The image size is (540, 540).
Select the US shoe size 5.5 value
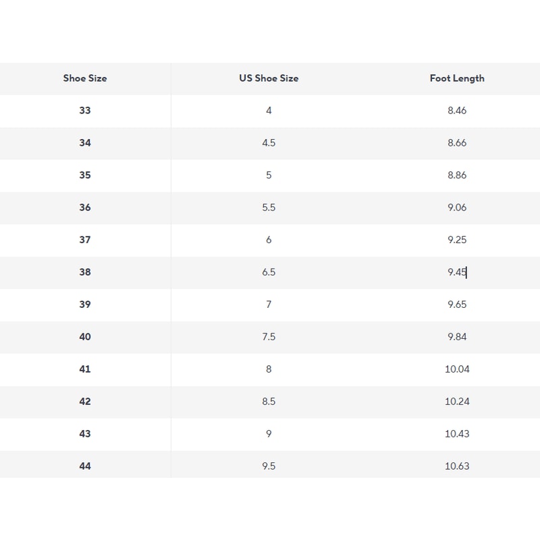click(x=269, y=208)
